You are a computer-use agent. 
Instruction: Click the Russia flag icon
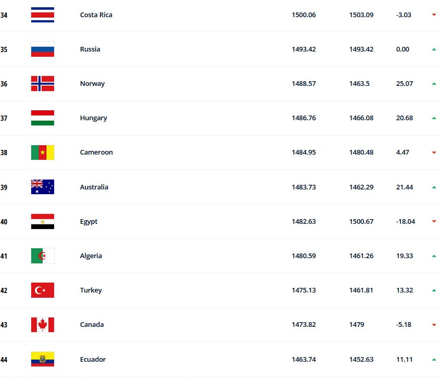point(43,49)
